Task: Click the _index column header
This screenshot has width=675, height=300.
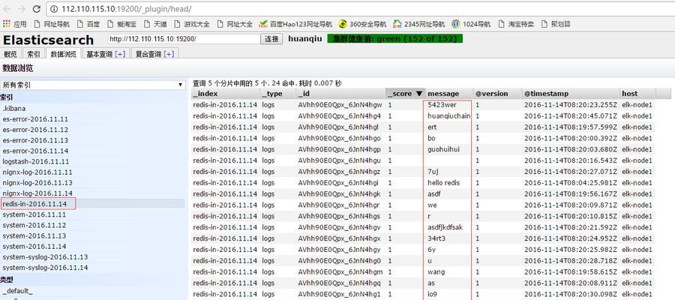Action: click(x=226, y=94)
